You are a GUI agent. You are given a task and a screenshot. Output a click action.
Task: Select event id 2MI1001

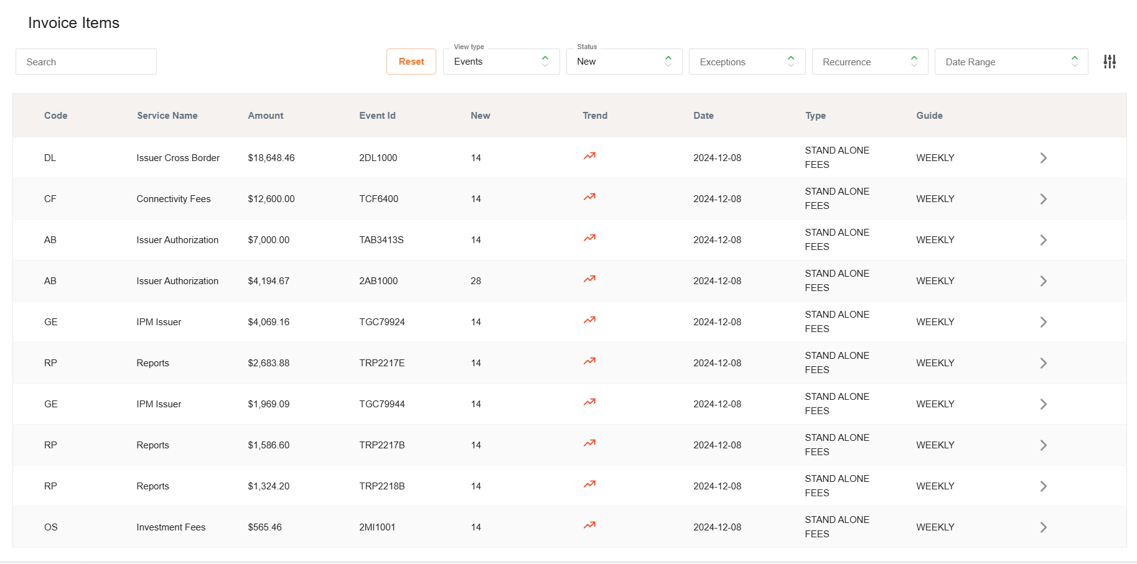(x=377, y=527)
